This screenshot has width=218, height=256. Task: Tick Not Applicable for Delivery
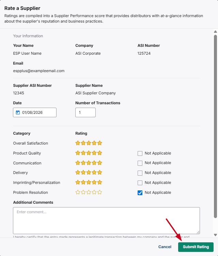[140, 173]
